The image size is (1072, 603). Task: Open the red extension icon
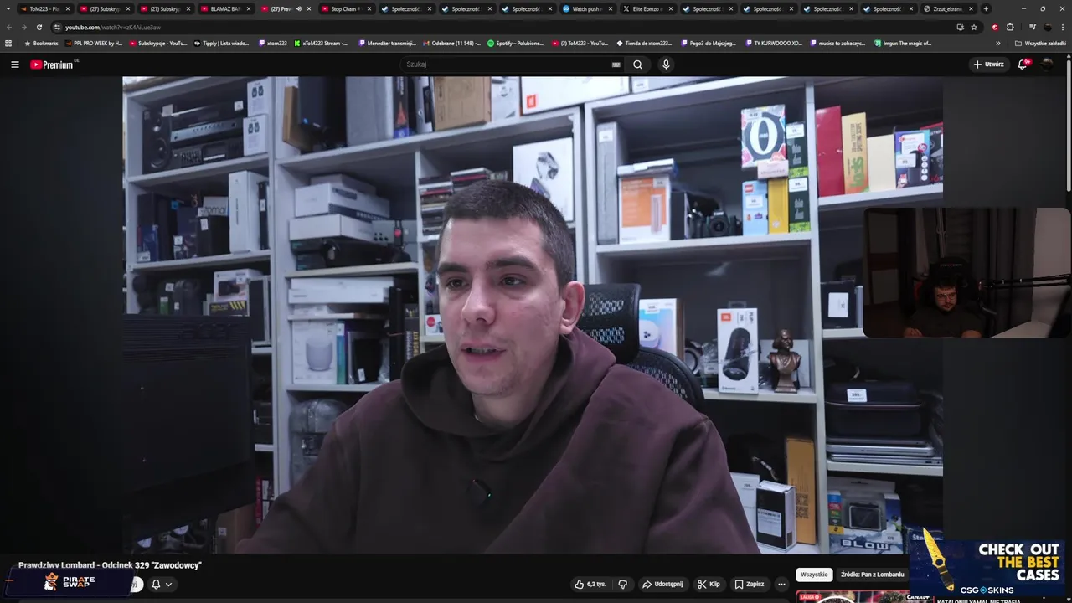click(995, 27)
